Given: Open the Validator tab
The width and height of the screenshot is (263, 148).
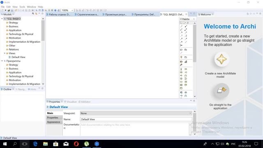Looking at the screenshot, I should 85,102.
